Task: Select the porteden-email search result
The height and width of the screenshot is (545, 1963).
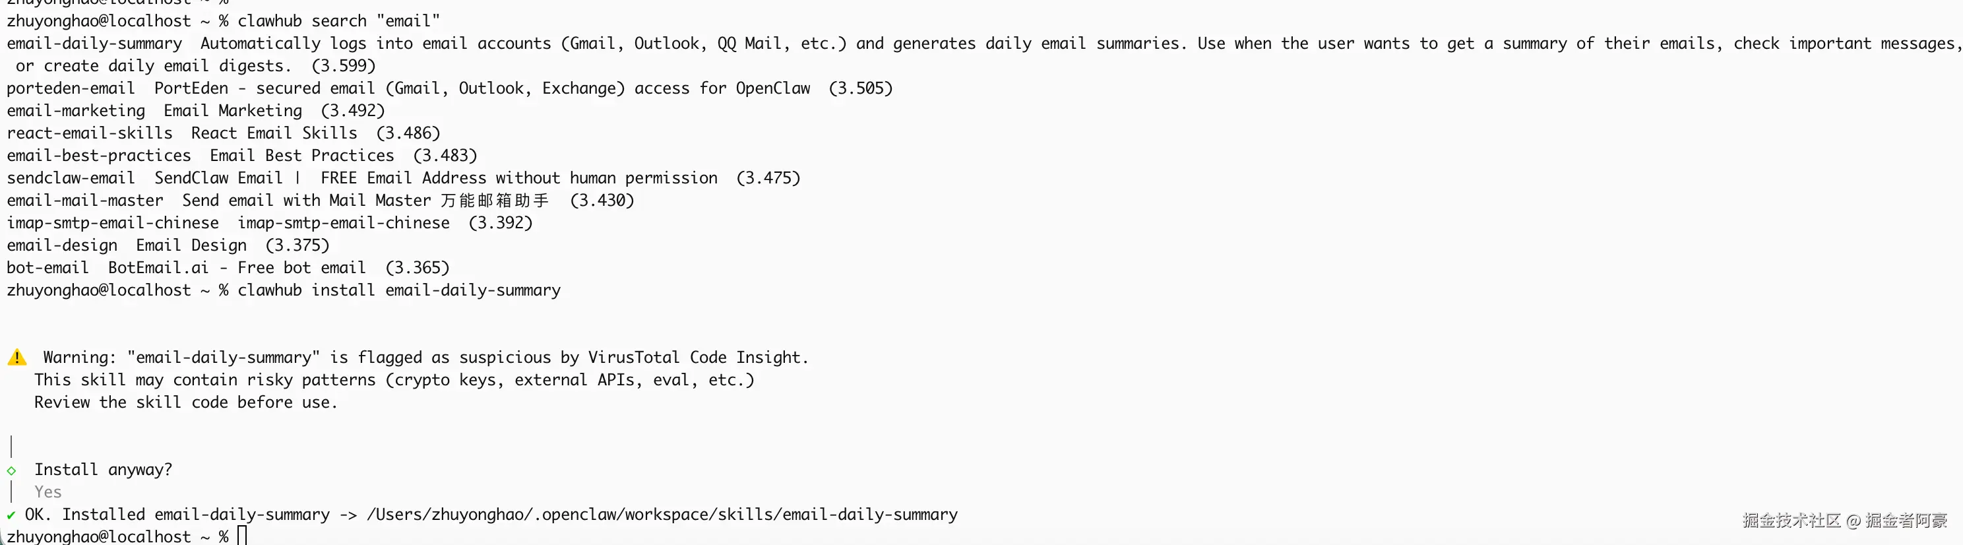Action: click(x=70, y=88)
